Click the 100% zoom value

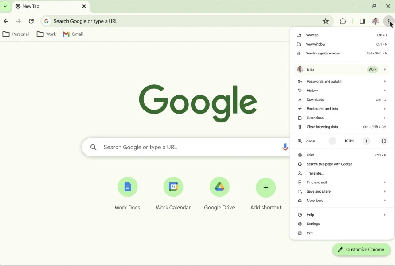coord(349,141)
